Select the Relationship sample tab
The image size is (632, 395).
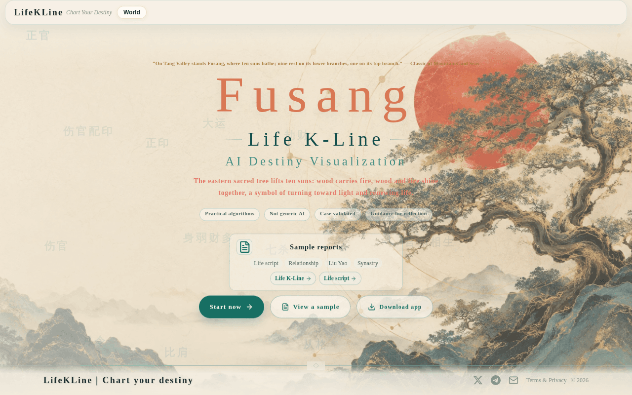[303, 263]
